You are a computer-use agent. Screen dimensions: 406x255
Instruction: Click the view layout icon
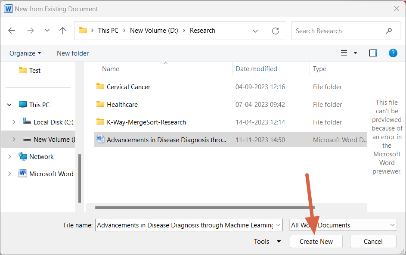[344, 53]
